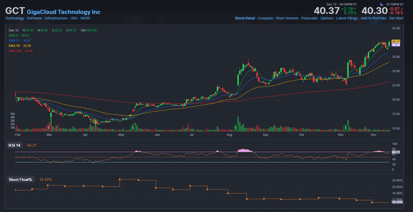The width and height of the screenshot is (413, 212).
Task: Click the Aug label on time axis
Action: point(229,134)
